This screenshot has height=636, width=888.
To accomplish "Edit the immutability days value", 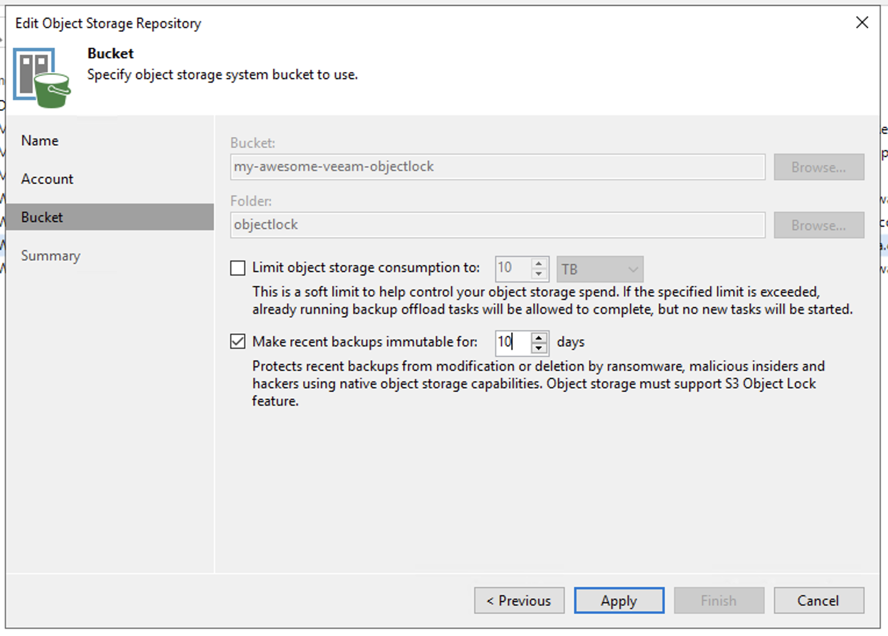I will coord(513,342).
